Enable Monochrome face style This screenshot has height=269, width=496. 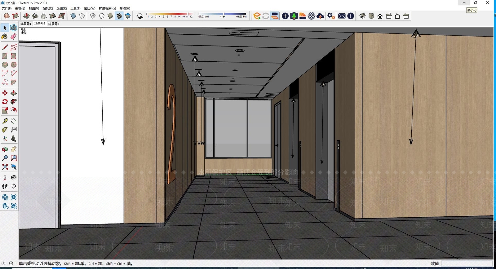pos(128,16)
